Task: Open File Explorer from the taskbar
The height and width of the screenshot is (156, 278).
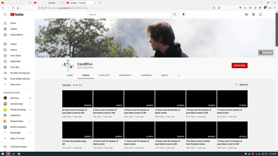Action: click(x=19, y=154)
